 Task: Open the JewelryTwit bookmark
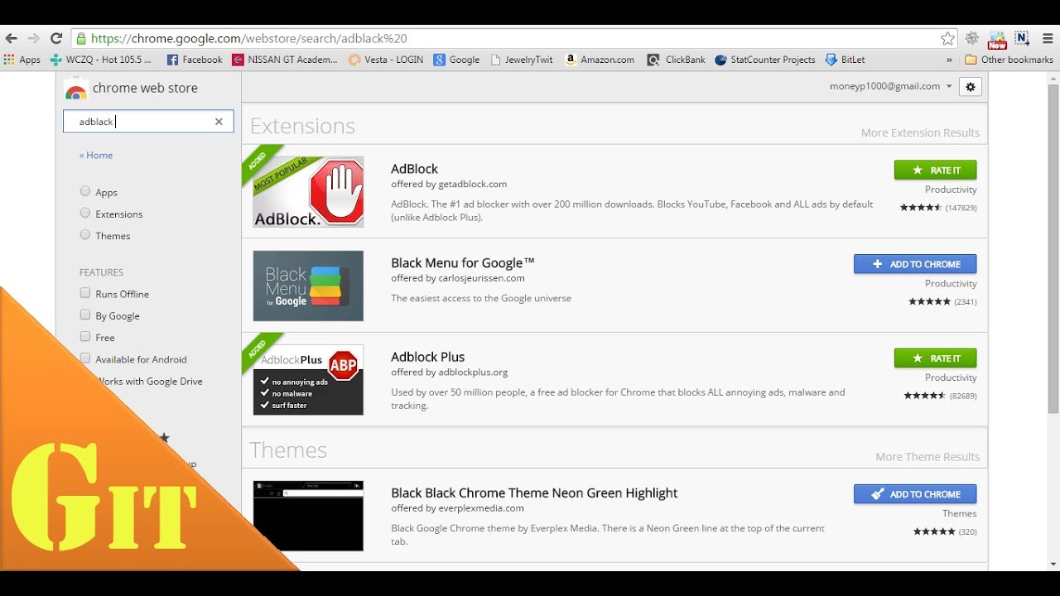coord(522,60)
